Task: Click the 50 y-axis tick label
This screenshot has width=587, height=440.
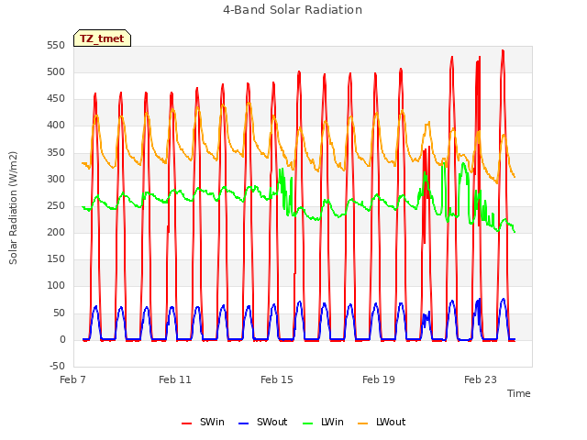Action: click(x=59, y=313)
